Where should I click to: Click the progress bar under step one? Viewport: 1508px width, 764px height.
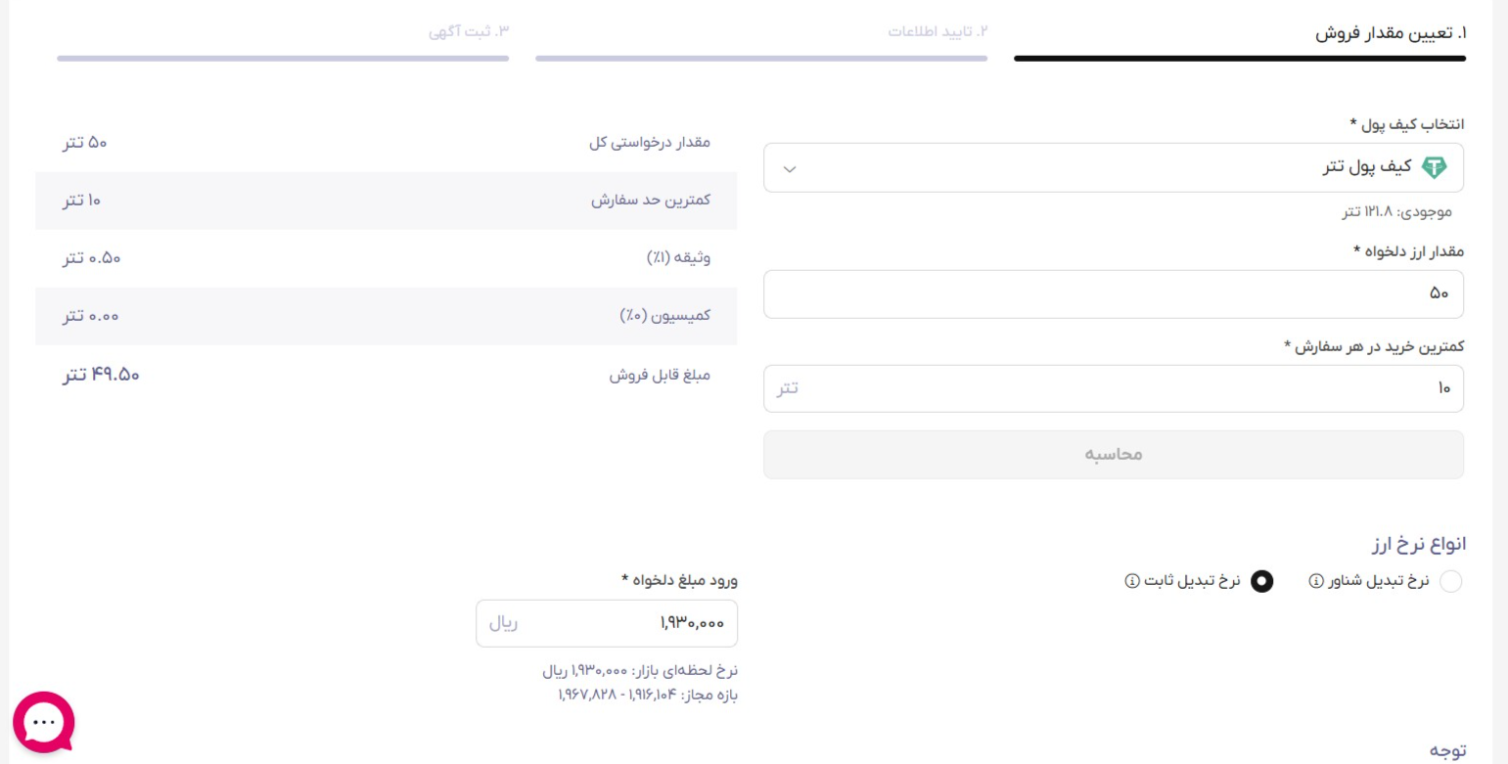(1240, 59)
